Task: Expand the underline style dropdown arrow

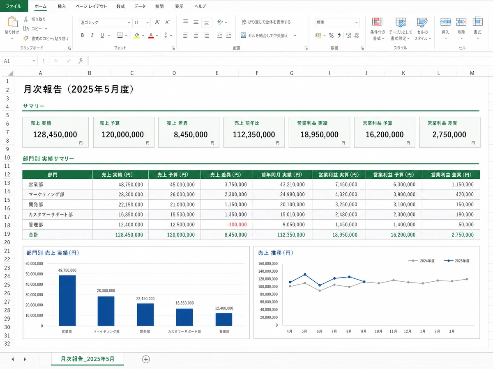Action: [x=109, y=35]
